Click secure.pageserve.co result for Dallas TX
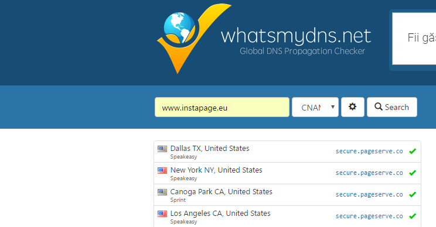436x227 pixels. tap(369, 152)
